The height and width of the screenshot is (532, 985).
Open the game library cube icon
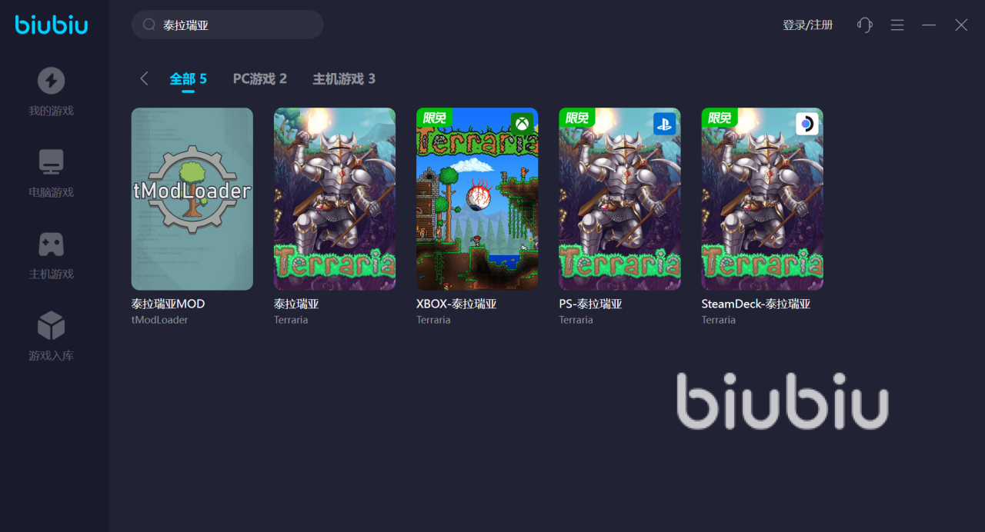52,326
